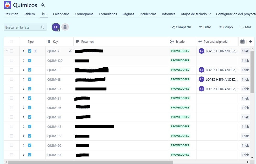Select the QUIM-2 row checkbox
The image size is (256, 164).
12,51
